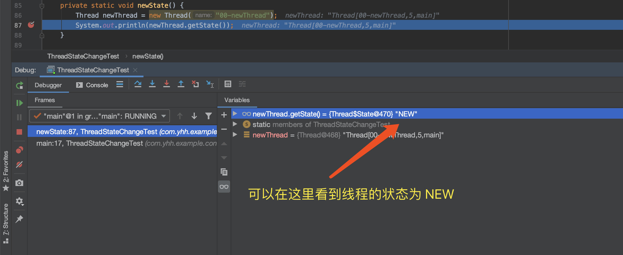This screenshot has height=255, width=623.
Task: Open the Frames panel tab
Action: point(45,100)
